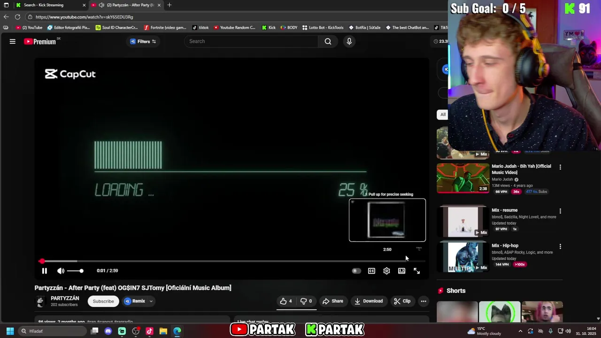Viewport: 601px width, 338px height.
Task: Open Mario Judah - Bih Yah title
Action: [x=521, y=169]
